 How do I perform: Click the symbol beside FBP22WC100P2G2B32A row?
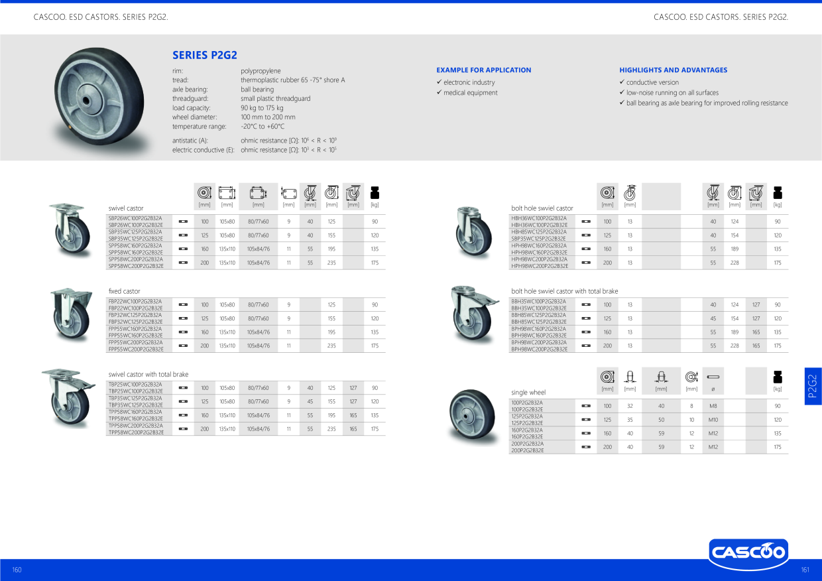[x=184, y=305]
